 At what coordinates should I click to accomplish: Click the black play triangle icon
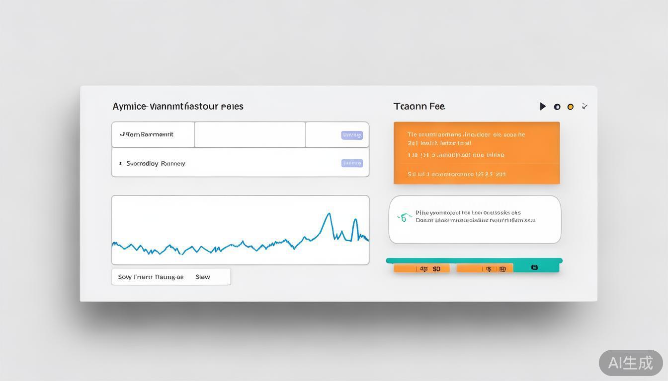click(x=543, y=107)
